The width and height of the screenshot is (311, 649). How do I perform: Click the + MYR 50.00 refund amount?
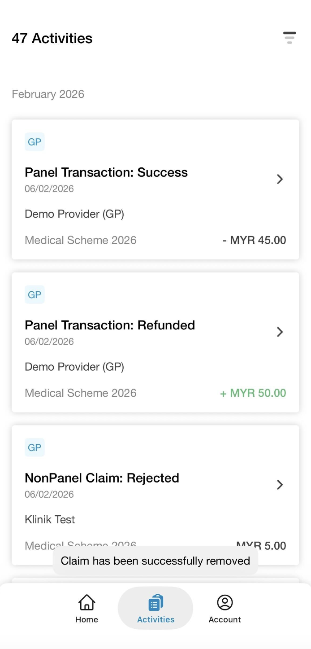point(253,393)
